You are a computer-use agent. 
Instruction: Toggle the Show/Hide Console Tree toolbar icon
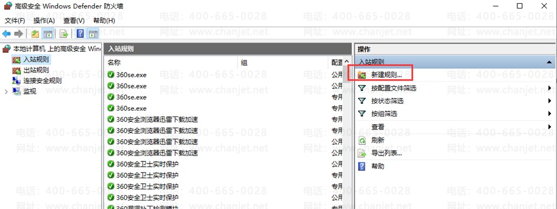[x=48, y=34]
